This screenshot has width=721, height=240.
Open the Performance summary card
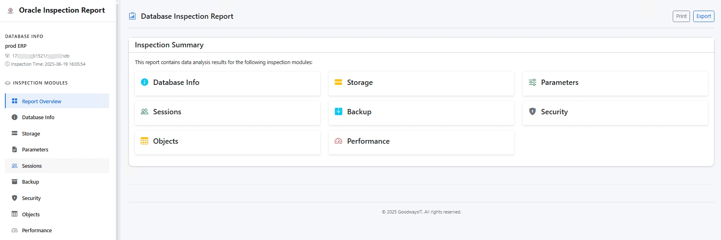coord(421,142)
